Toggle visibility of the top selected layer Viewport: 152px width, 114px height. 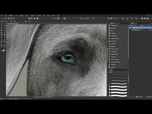pyautogui.click(x=151, y=28)
